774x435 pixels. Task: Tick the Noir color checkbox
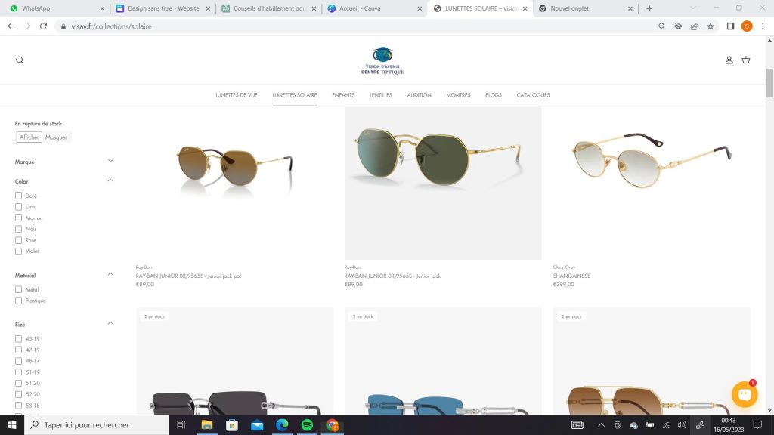(19, 229)
